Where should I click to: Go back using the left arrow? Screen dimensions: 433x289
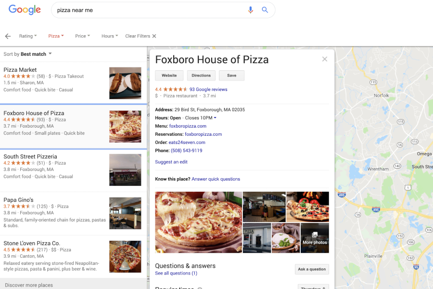(8, 36)
